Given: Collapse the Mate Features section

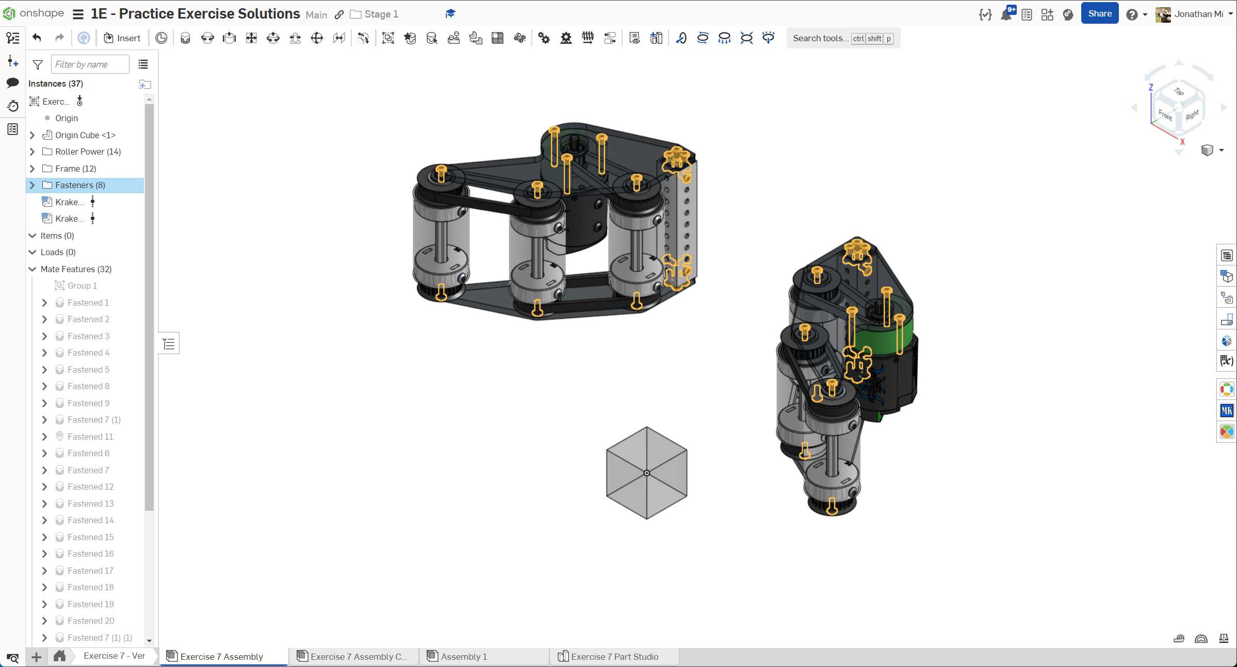Looking at the screenshot, I should 32,269.
